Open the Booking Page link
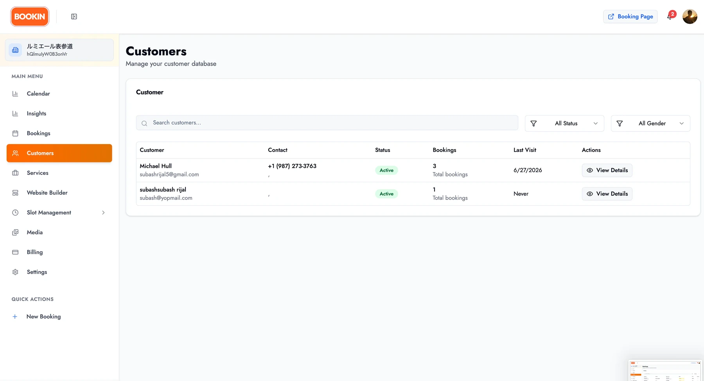This screenshot has width=704, height=381. 630,16
